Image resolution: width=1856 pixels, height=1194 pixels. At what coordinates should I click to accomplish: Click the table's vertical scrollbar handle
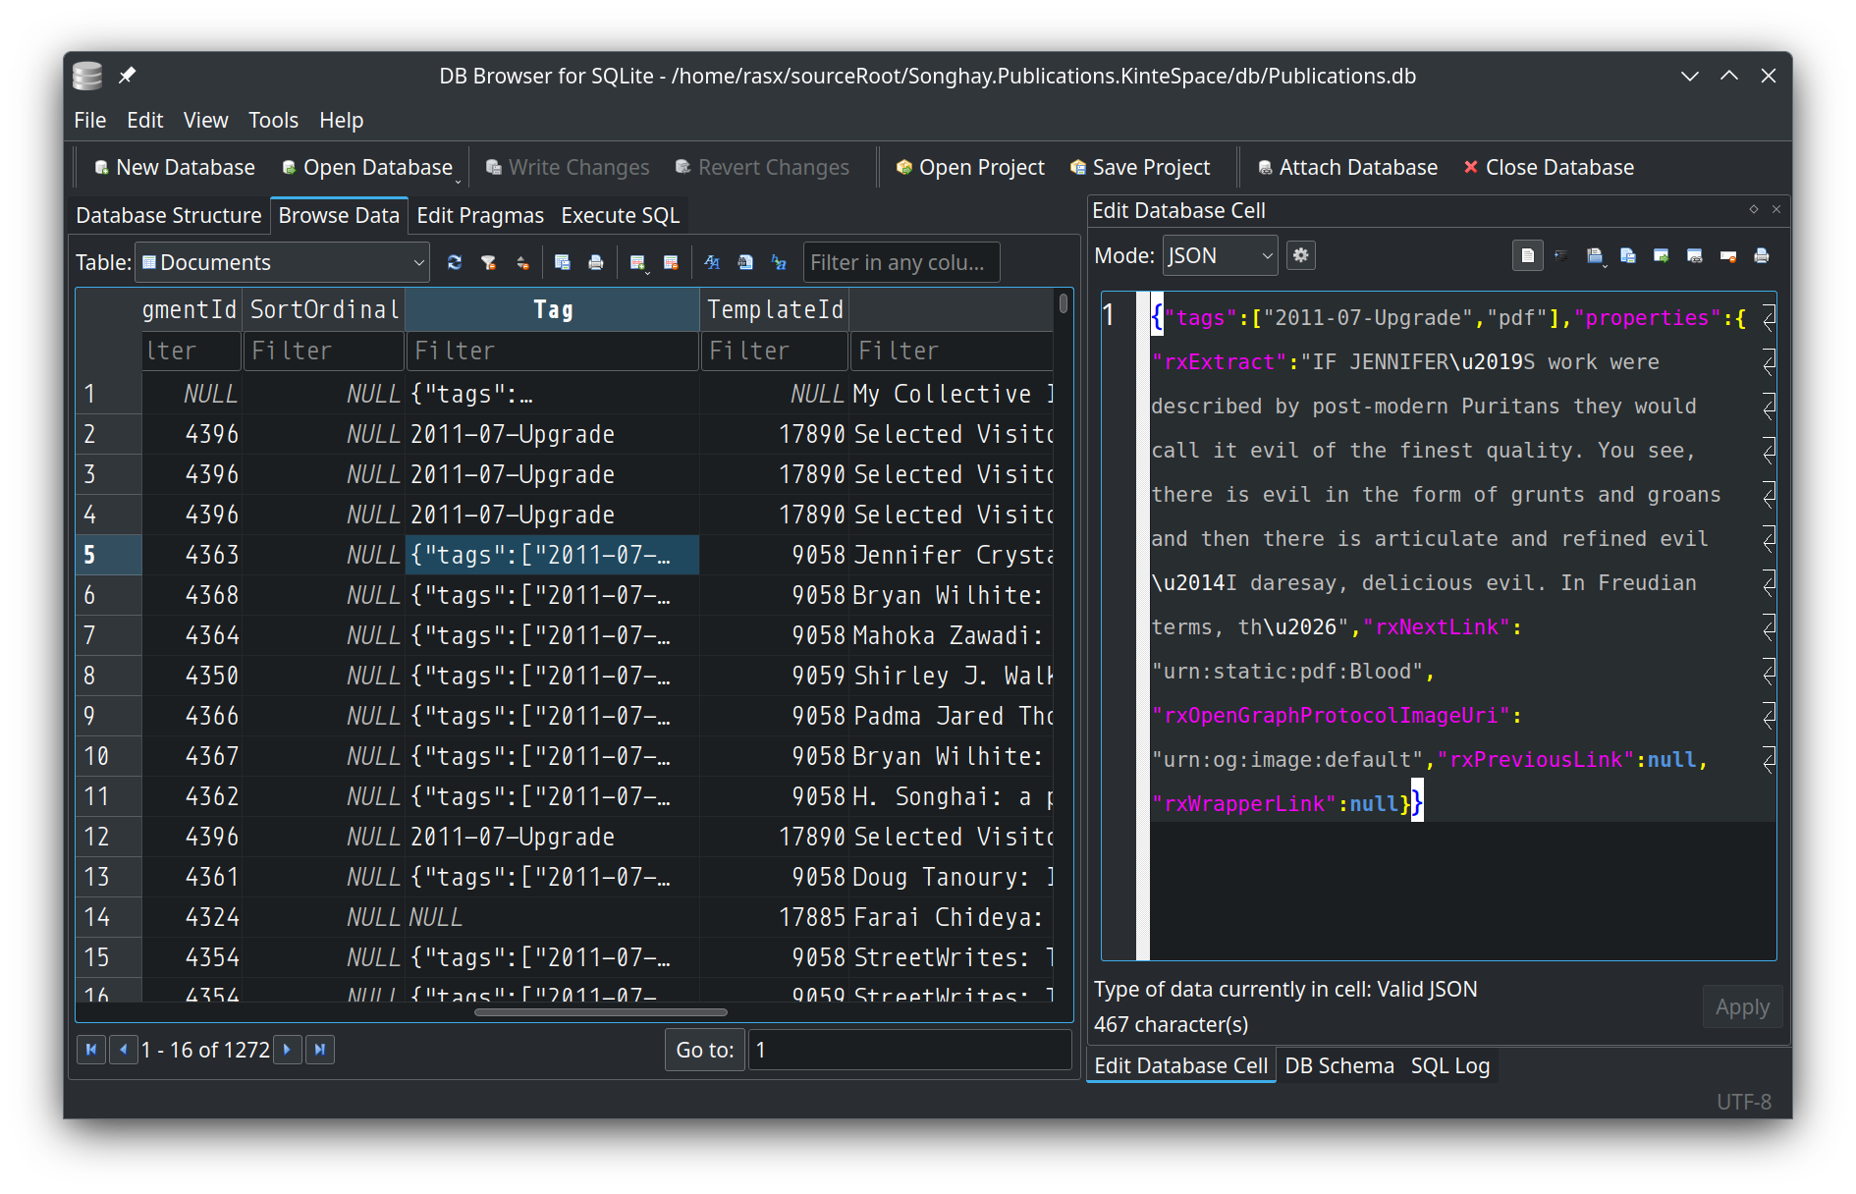click(x=1064, y=303)
